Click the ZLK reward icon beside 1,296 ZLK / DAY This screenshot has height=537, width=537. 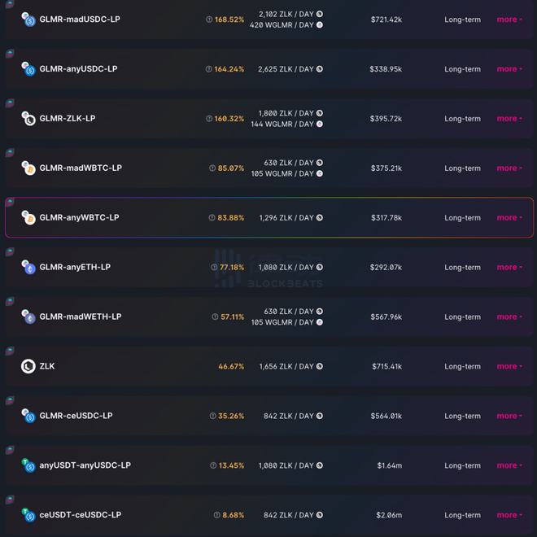point(320,218)
